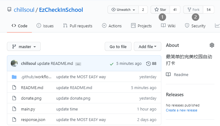Open commit history clock icon
The image size is (220, 126).
[148, 64]
